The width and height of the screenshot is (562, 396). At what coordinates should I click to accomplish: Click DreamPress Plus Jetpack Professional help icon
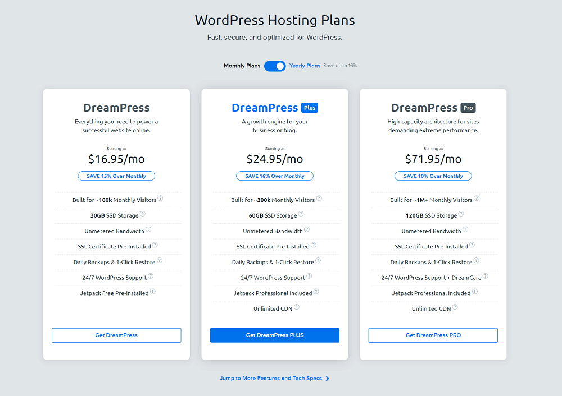pos(316,291)
